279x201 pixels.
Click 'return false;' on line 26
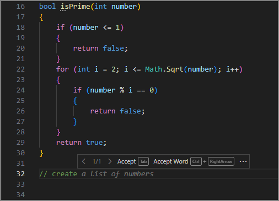pos(117,111)
